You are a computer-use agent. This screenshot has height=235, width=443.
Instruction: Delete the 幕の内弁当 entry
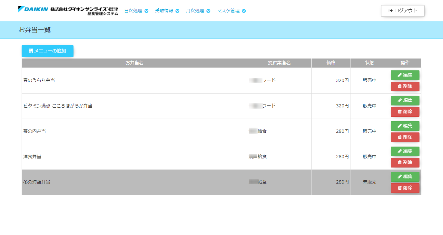pos(405,137)
